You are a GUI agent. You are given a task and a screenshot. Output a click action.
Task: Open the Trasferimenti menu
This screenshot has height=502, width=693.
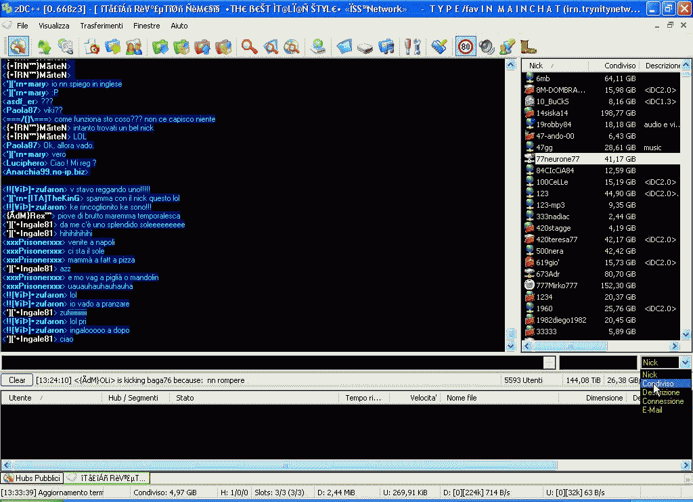(x=102, y=26)
